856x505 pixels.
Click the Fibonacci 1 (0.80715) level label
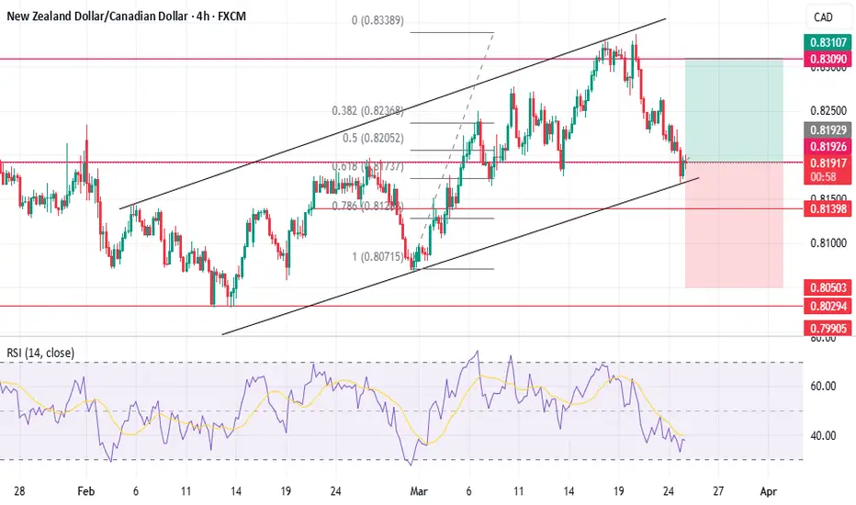377,256
